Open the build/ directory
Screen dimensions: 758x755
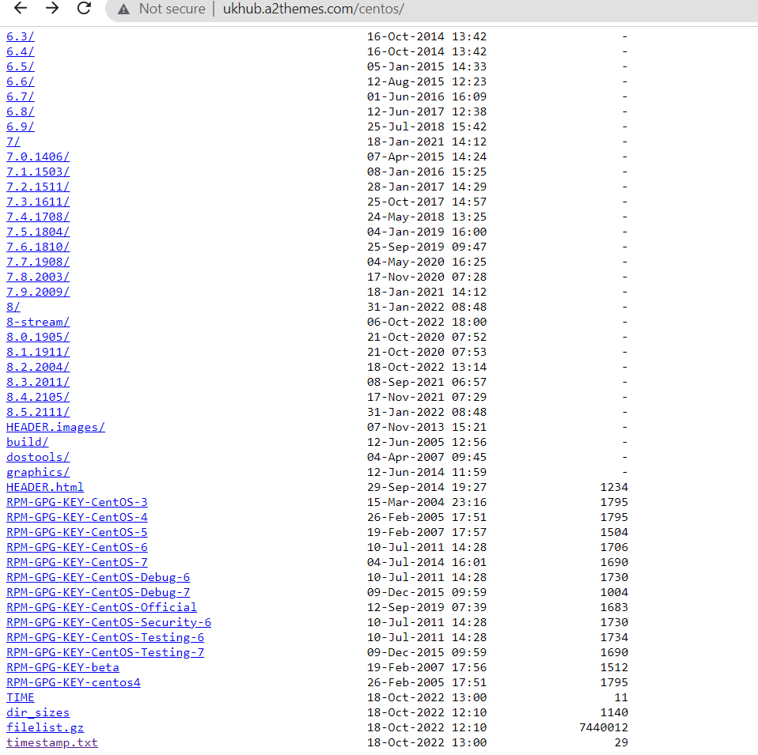27,443
